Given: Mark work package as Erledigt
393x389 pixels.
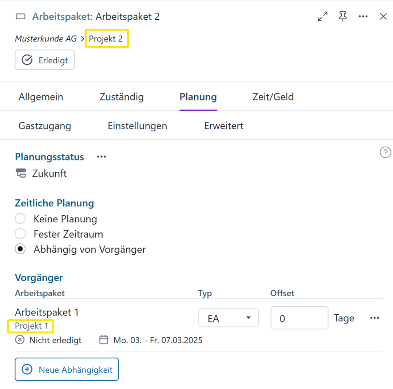Looking at the screenshot, I should [x=45, y=60].
